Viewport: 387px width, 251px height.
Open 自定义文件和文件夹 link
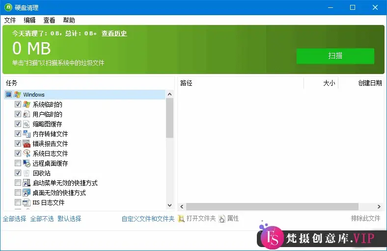[148, 219]
